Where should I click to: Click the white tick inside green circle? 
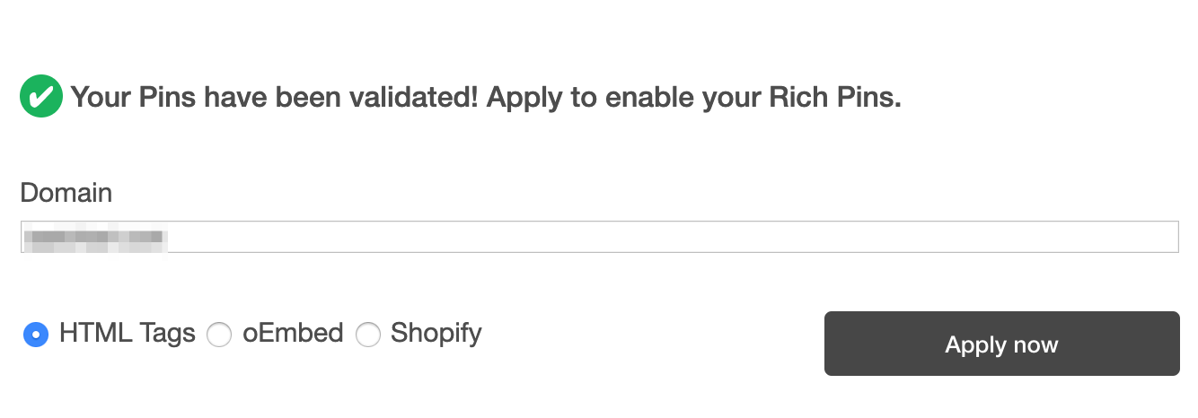coord(41,96)
